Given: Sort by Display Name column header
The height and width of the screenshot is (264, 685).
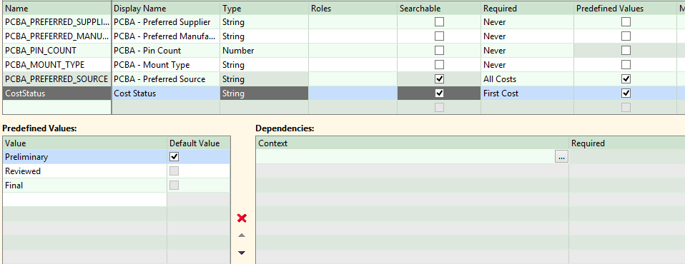Looking at the screenshot, I should 166,9.
